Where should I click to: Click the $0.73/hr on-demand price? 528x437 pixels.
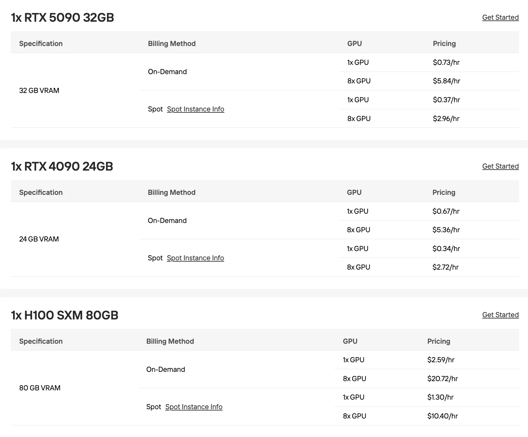point(446,63)
